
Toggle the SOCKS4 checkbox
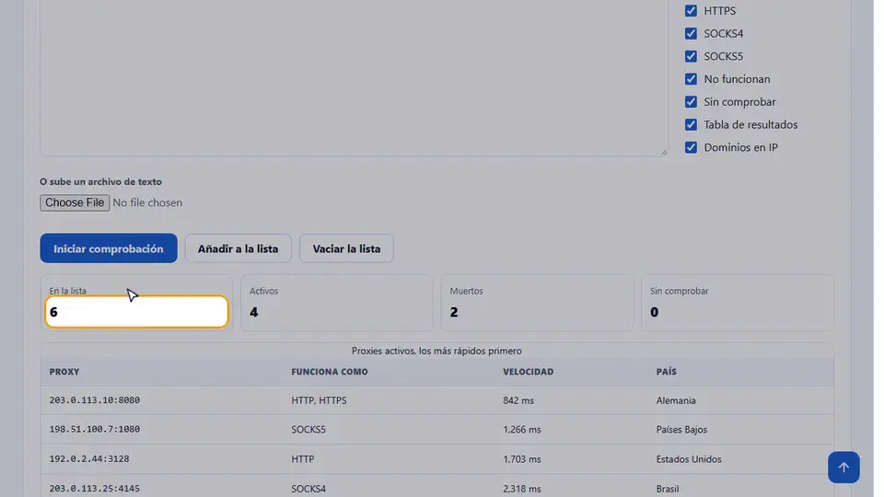point(690,33)
